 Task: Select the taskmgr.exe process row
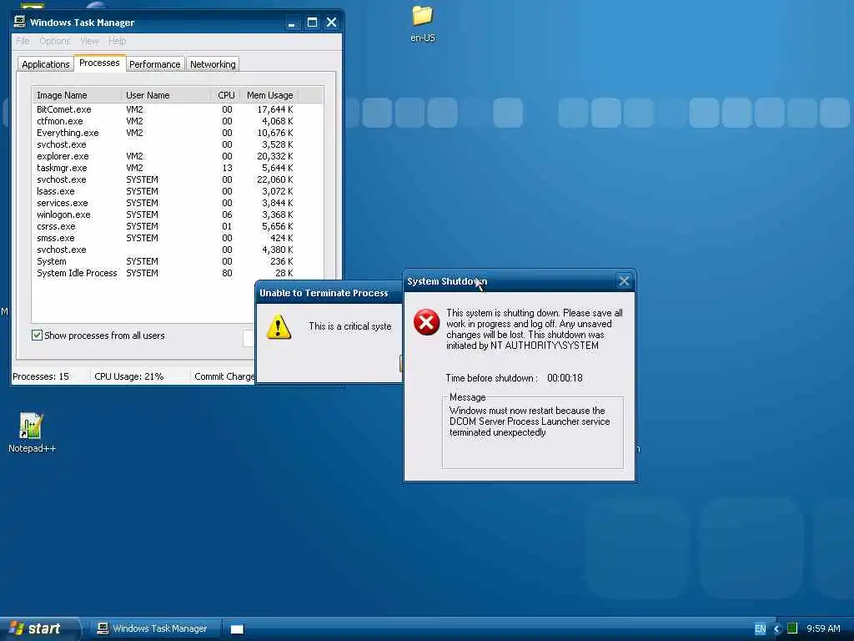tap(164, 168)
